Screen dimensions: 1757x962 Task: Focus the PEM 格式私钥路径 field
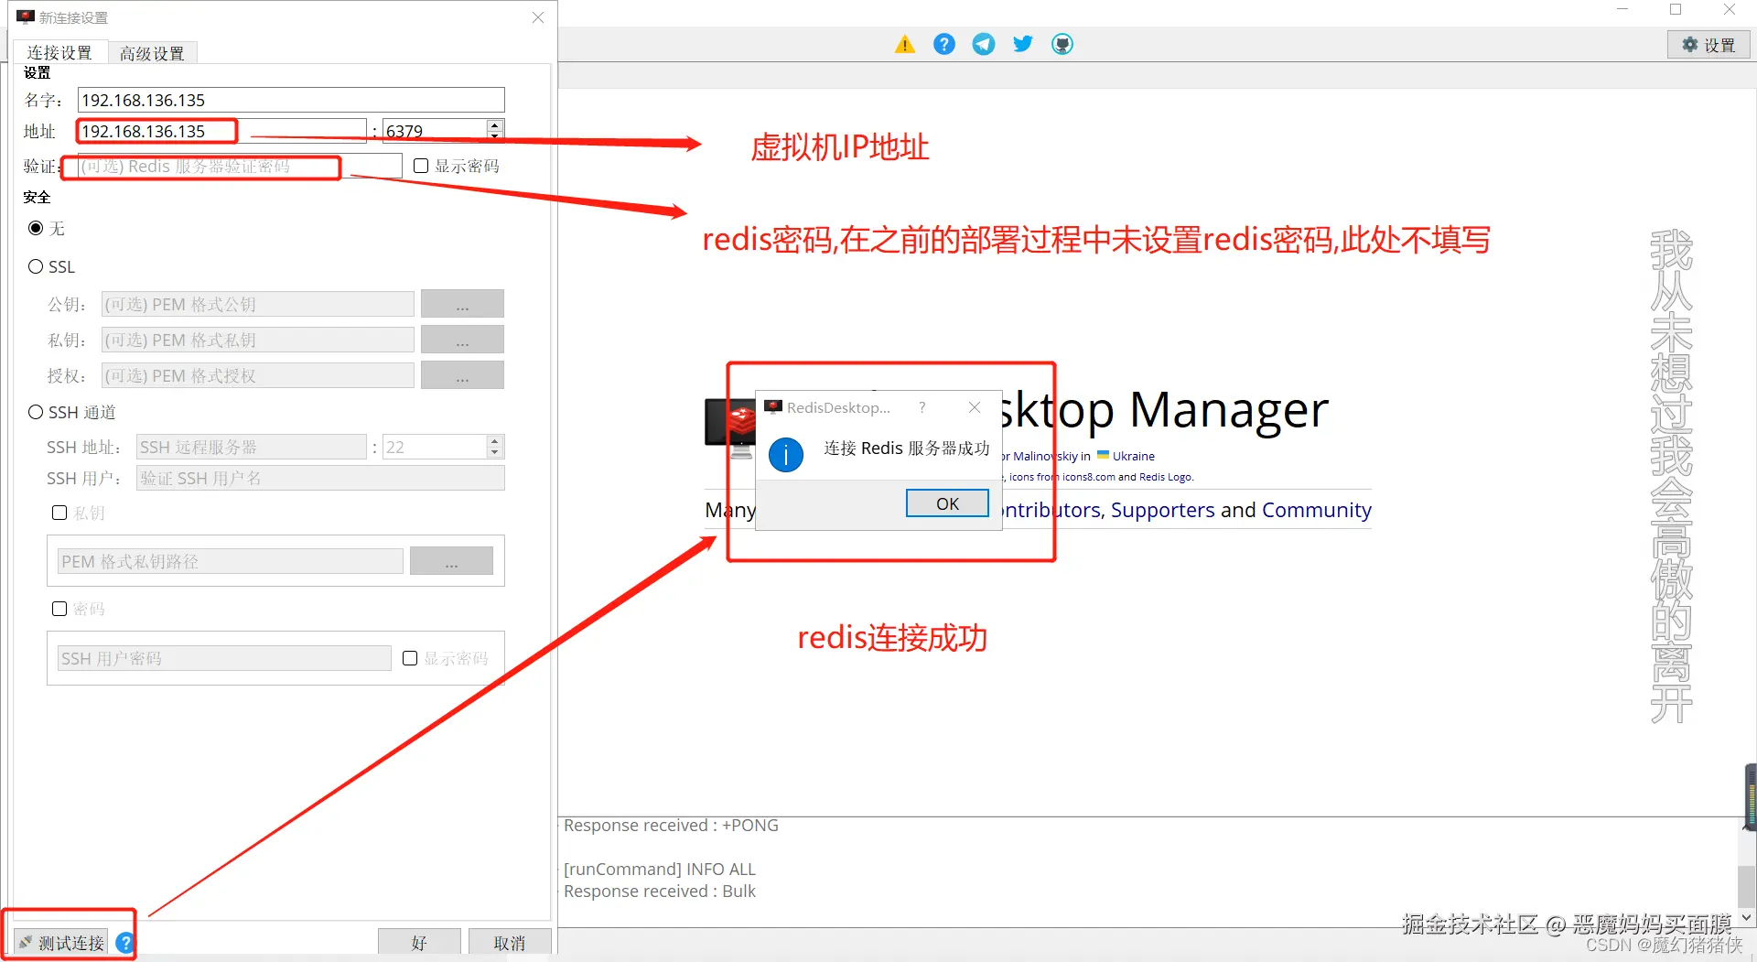click(230, 561)
